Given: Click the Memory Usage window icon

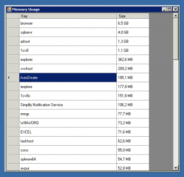Looking at the screenshot, I should click(x=9, y=10).
